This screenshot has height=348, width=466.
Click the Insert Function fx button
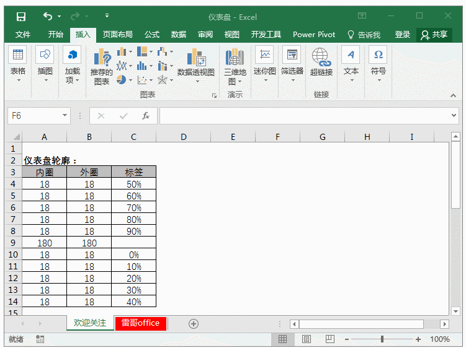click(146, 116)
